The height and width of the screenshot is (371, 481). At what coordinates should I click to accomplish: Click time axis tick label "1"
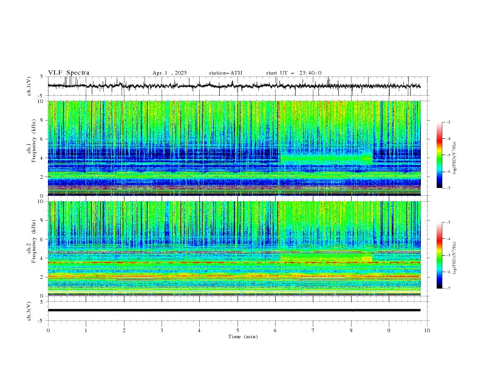(86, 330)
